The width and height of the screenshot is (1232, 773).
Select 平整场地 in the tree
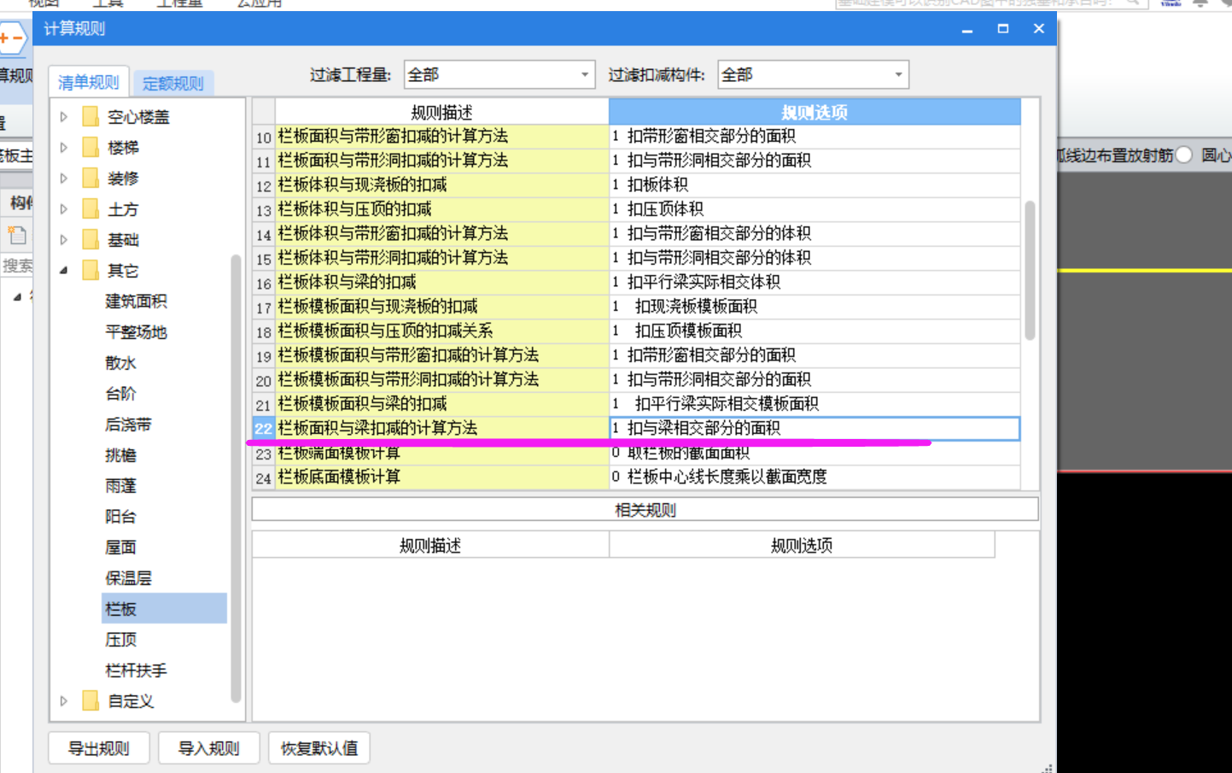[x=136, y=332]
